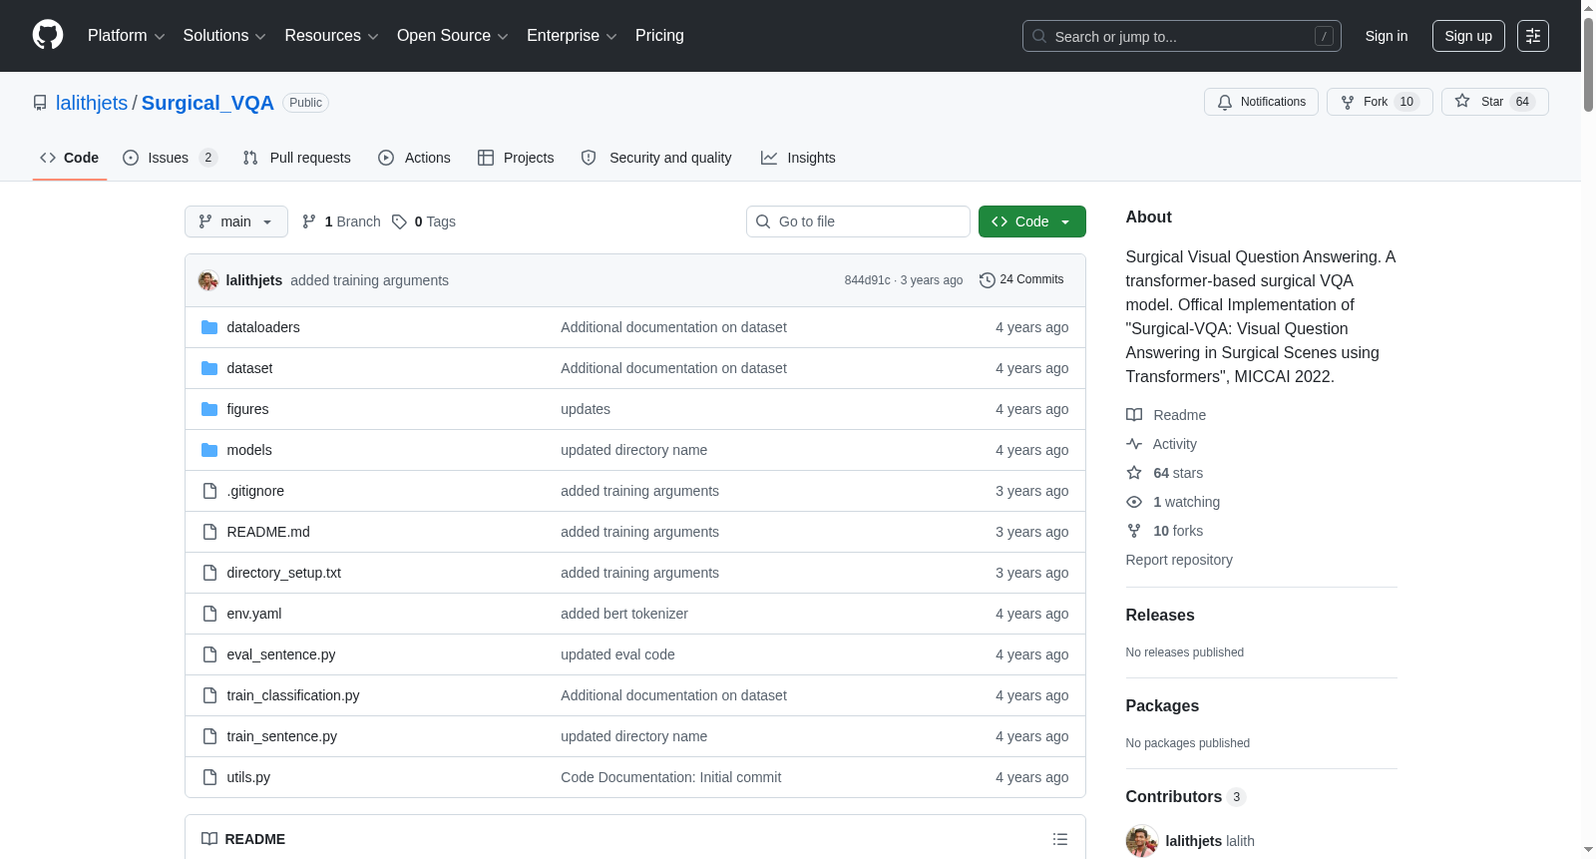
Task: Click the fork icon beside 10 forks
Action: [x=1134, y=531]
